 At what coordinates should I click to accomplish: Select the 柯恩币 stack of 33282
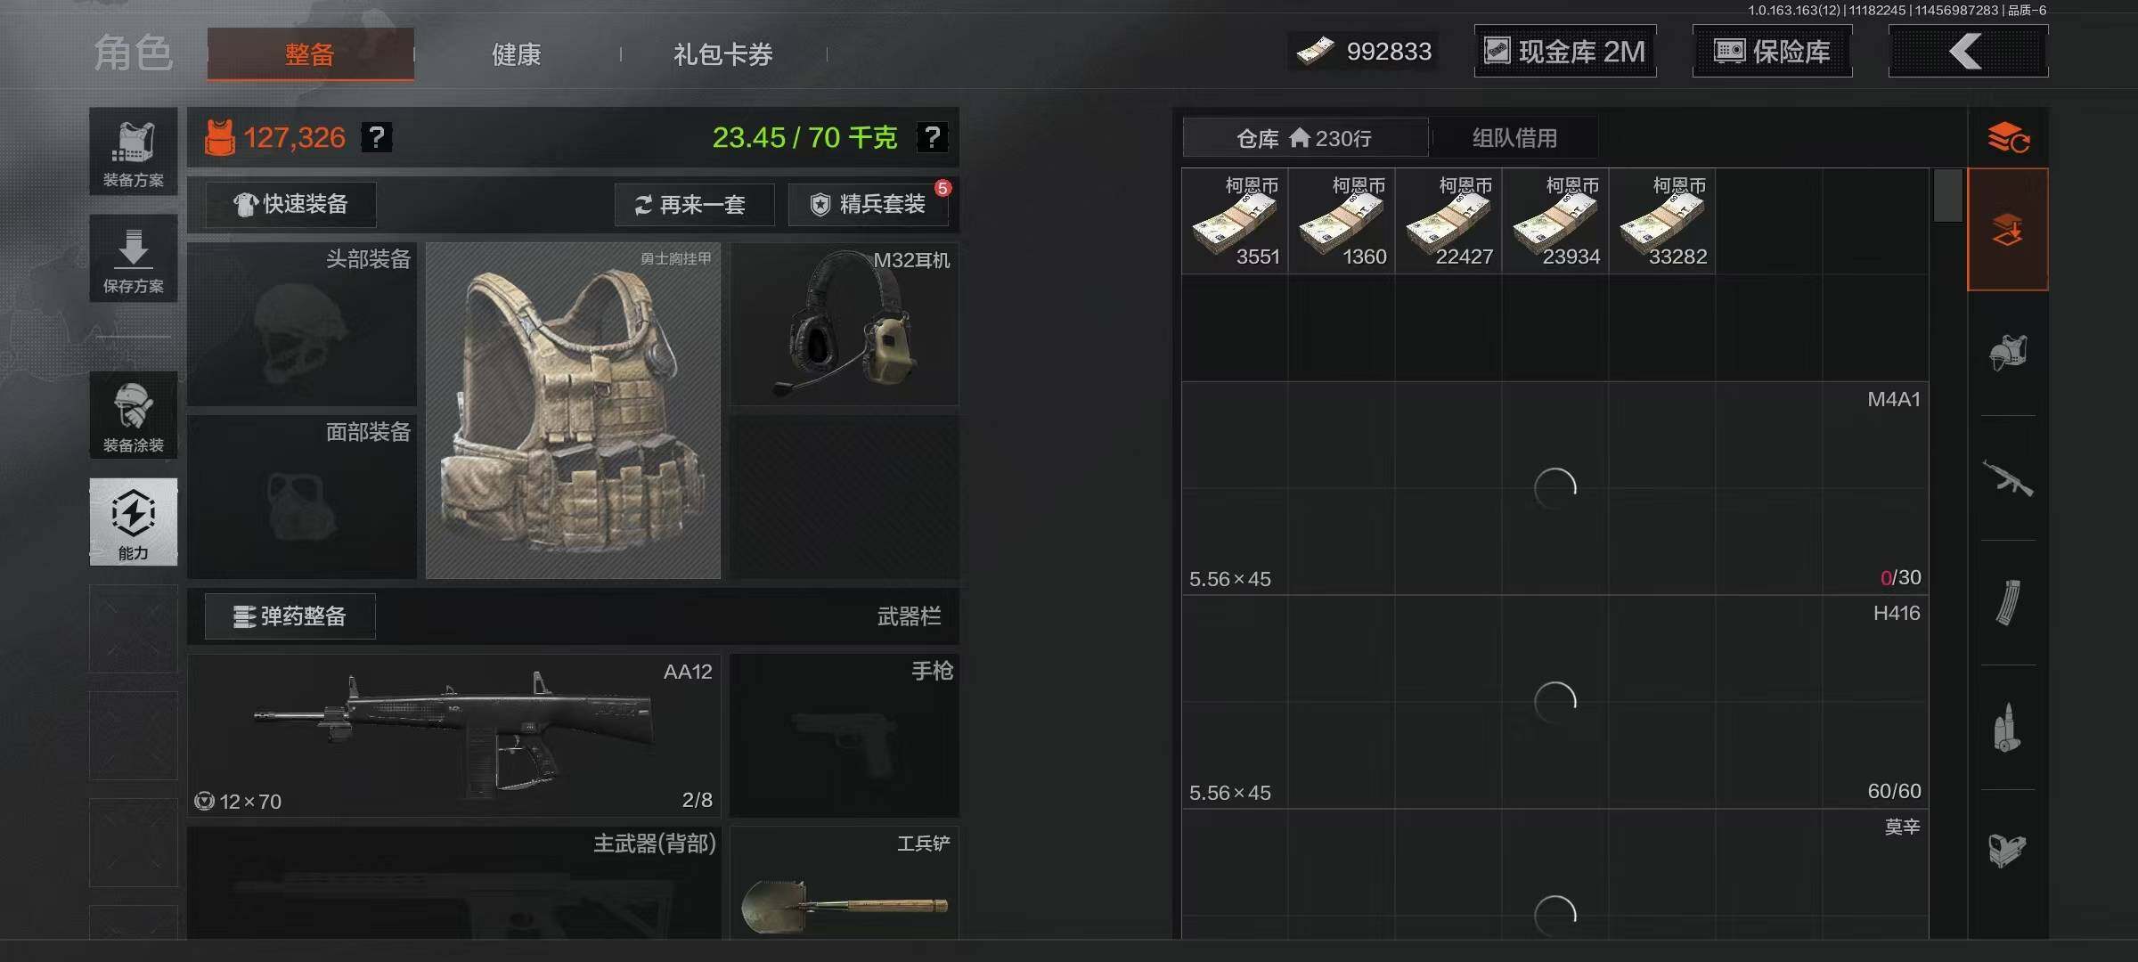[x=1662, y=221]
